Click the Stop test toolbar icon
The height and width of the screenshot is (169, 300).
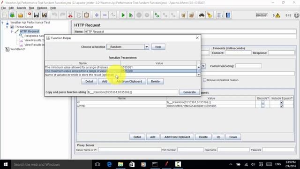coord(139,15)
